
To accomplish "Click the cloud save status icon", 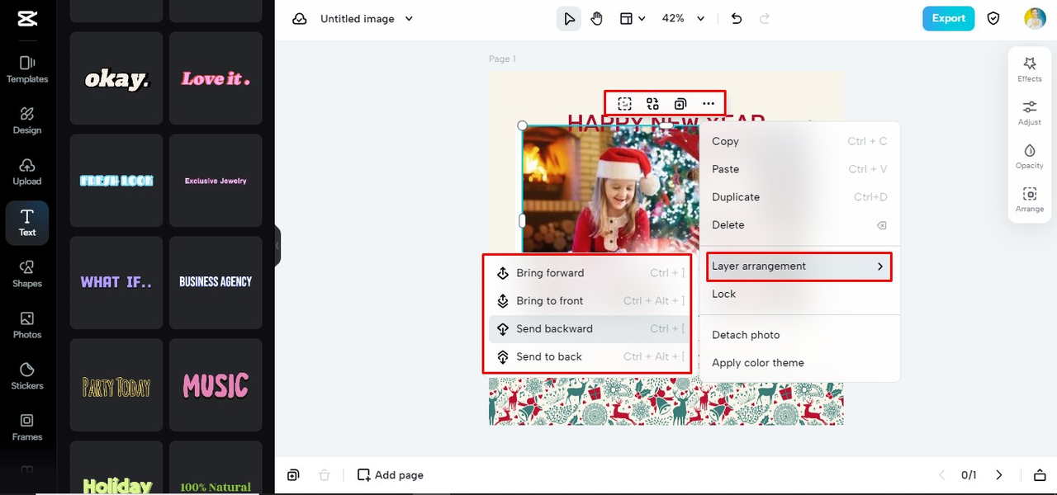I will coord(300,18).
